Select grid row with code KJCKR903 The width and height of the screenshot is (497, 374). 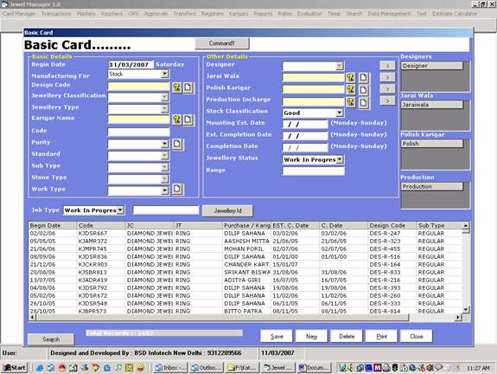pyautogui.click(x=245, y=264)
